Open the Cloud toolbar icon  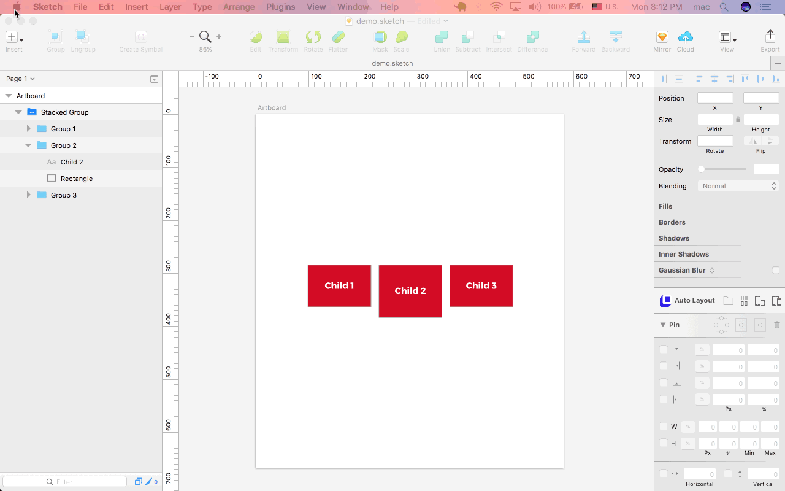pos(686,37)
